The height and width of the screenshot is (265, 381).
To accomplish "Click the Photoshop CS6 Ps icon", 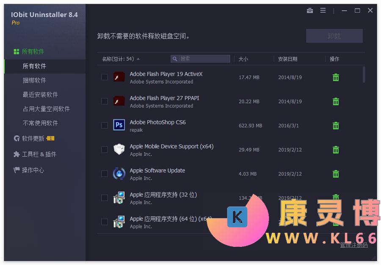I will point(119,125).
